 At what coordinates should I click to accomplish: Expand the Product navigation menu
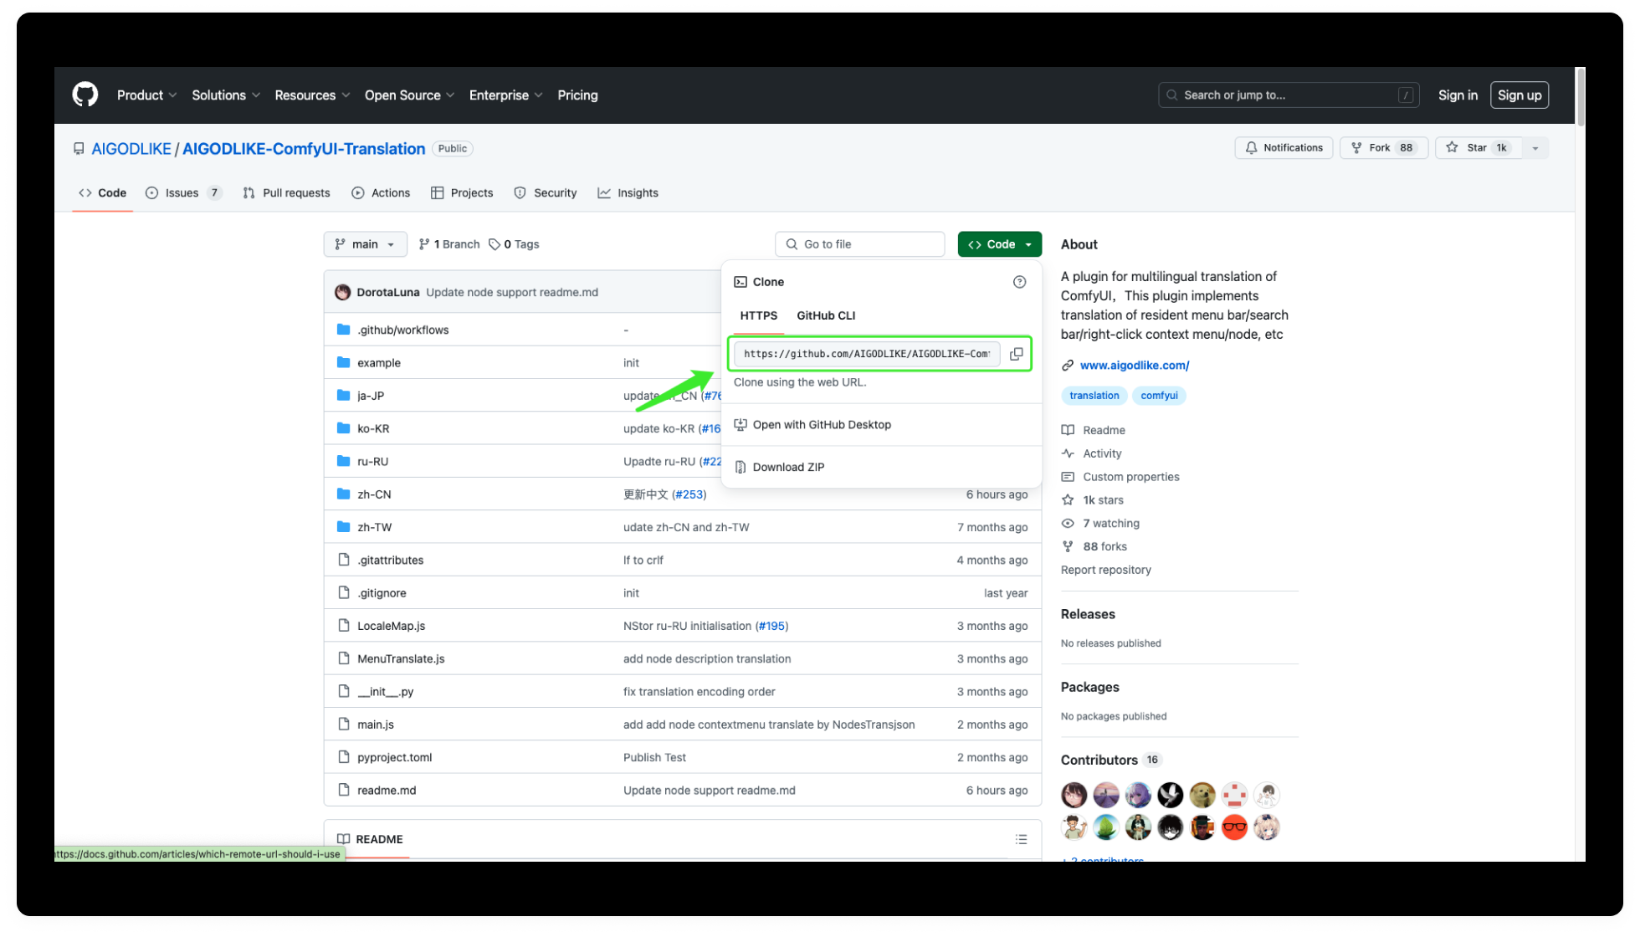coord(146,95)
